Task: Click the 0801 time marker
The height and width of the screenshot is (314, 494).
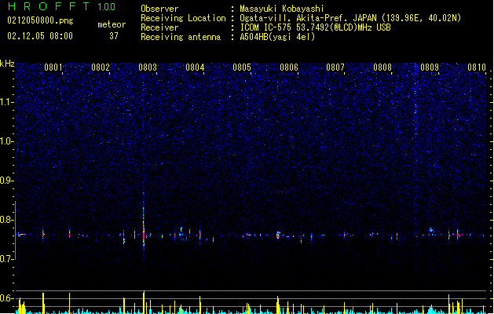Action: click(53, 68)
